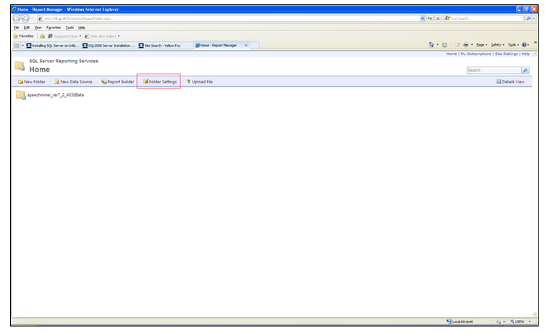Open the Print options dropdown arrow
This screenshot has height=333, width=548.
coord(472,45)
